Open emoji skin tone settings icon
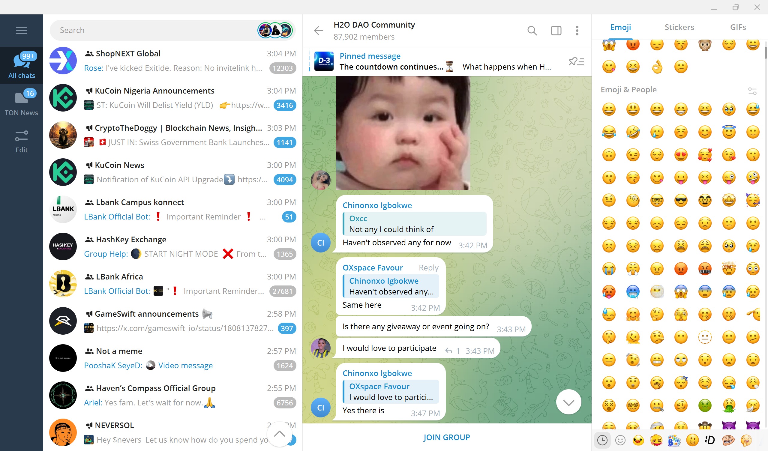 coord(752,91)
